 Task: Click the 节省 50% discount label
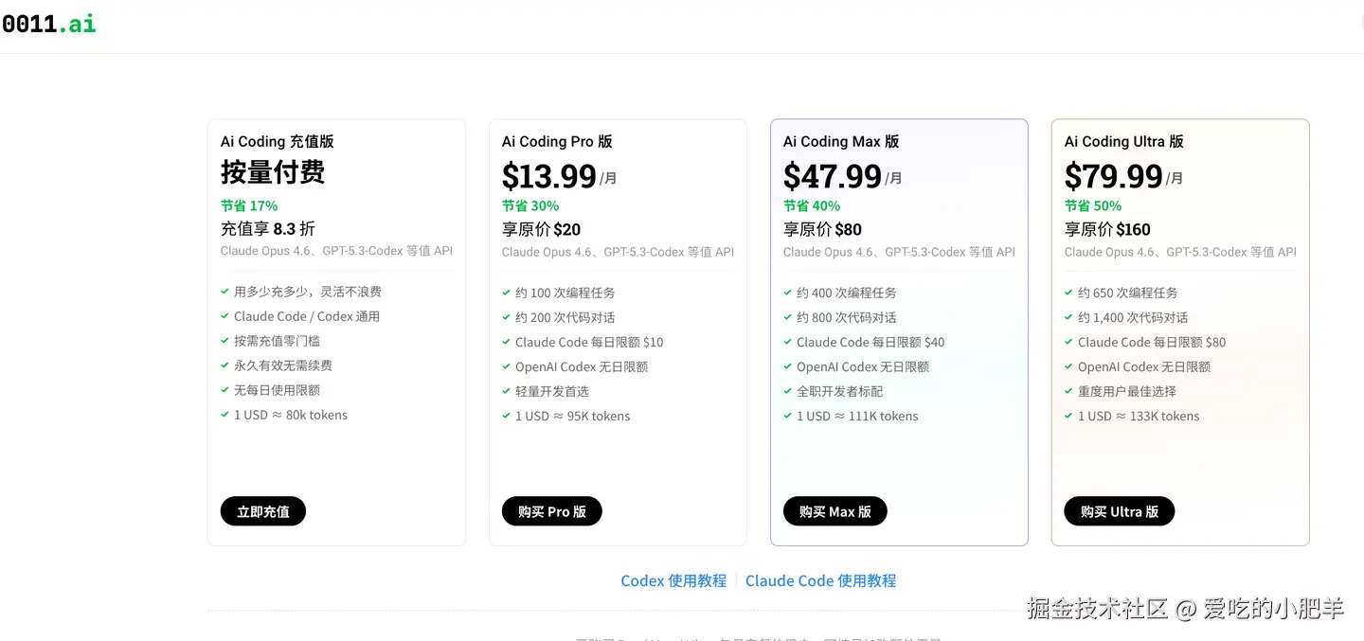[1092, 205]
